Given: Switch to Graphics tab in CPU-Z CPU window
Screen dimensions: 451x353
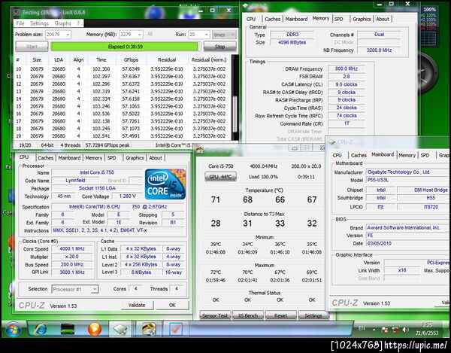Looking at the screenshot, I should click(135, 158).
